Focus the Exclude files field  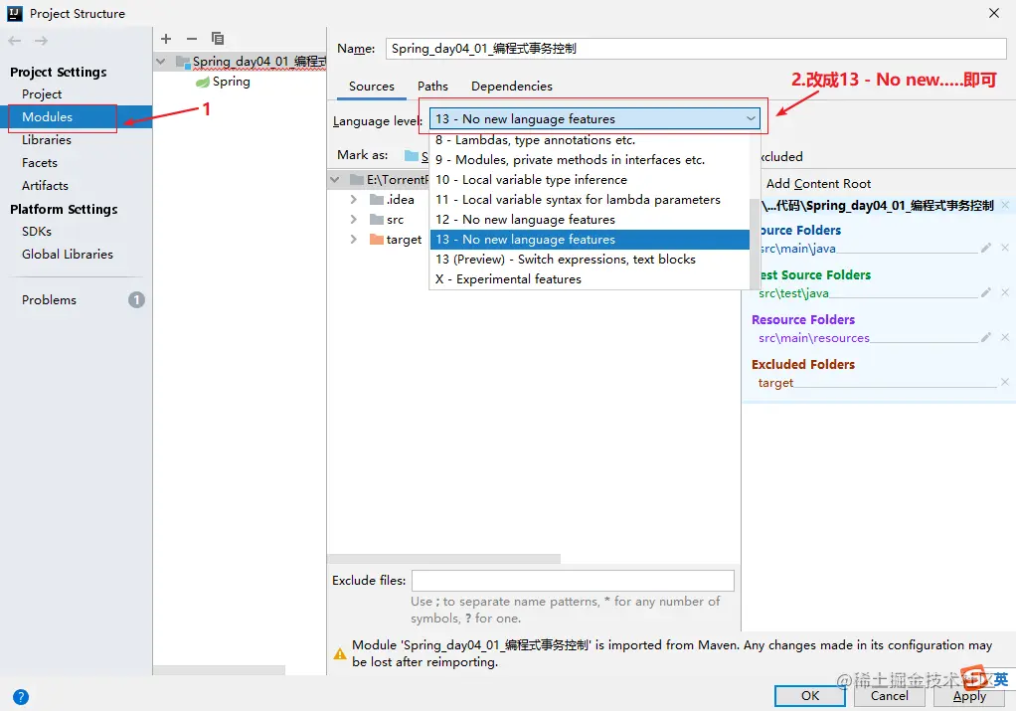point(573,580)
